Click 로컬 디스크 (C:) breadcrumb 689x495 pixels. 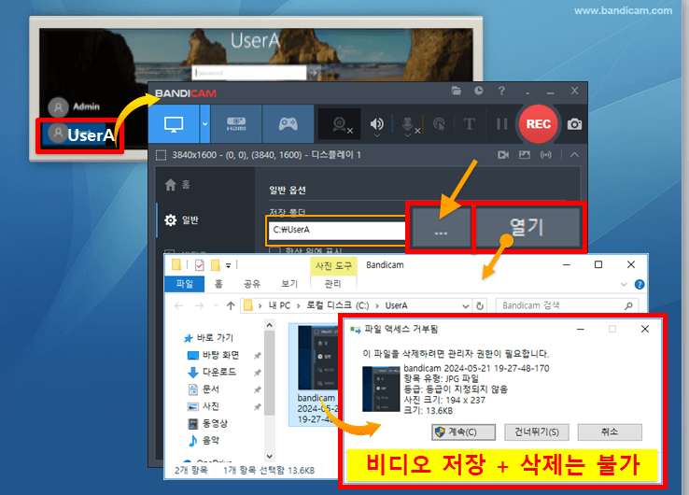tap(337, 305)
